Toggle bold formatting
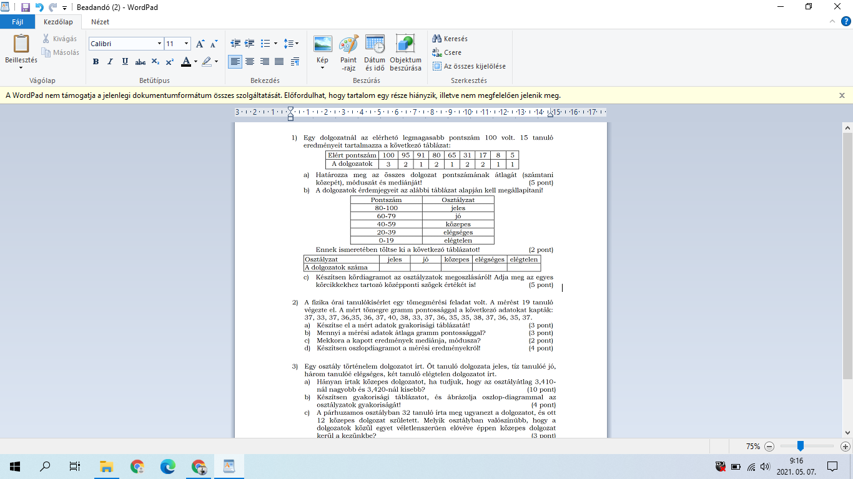This screenshot has height=479, width=853. (x=96, y=62)
